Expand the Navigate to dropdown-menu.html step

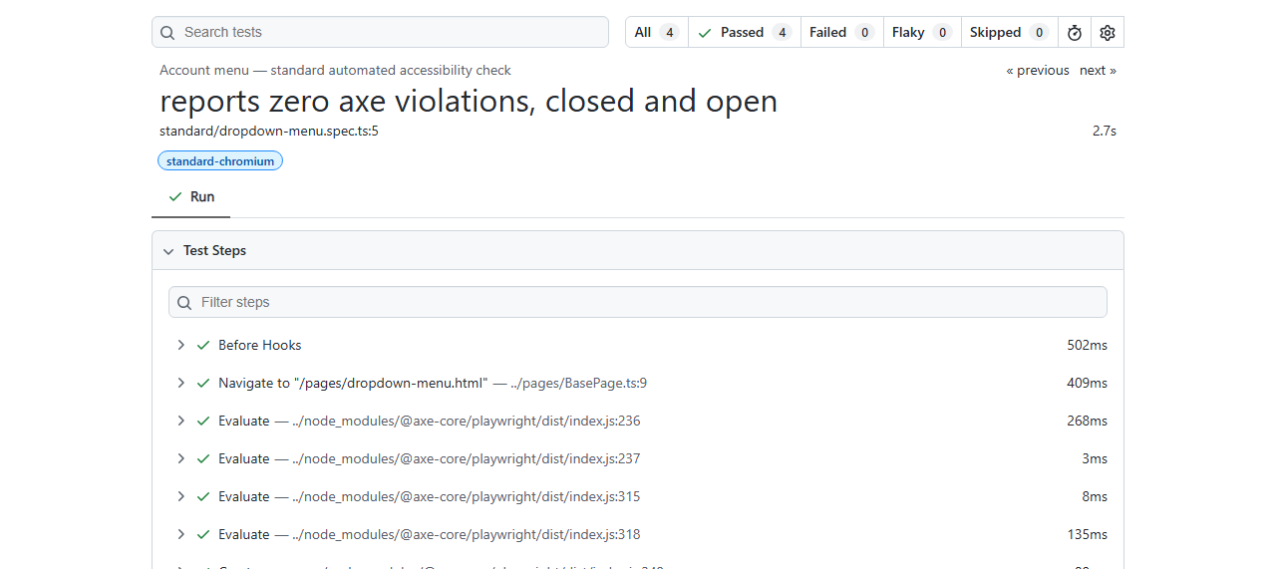(x=180, y=383)
